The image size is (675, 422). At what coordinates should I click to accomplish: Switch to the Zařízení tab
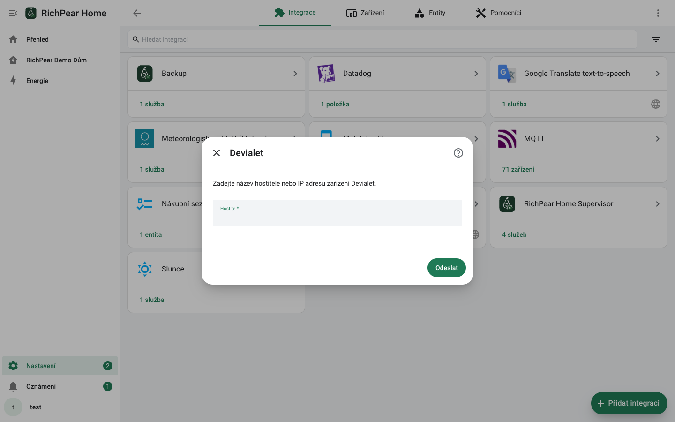[x=365, y=13]
